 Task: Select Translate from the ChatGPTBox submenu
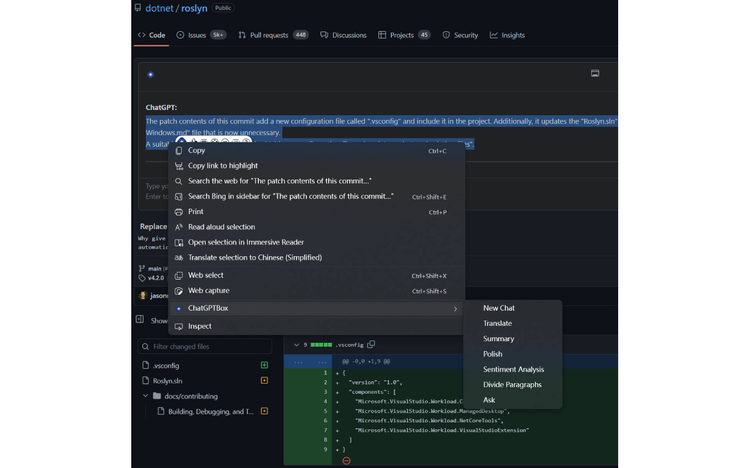pyautogui.click(x=497, y=323)
